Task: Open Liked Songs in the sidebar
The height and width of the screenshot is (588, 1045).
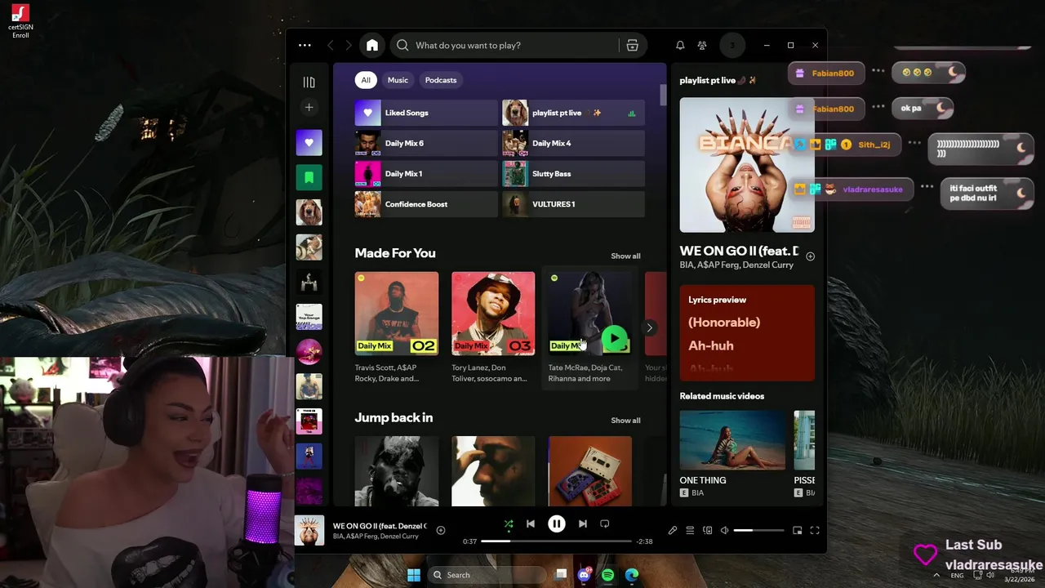Action: (x=309, y=143)
